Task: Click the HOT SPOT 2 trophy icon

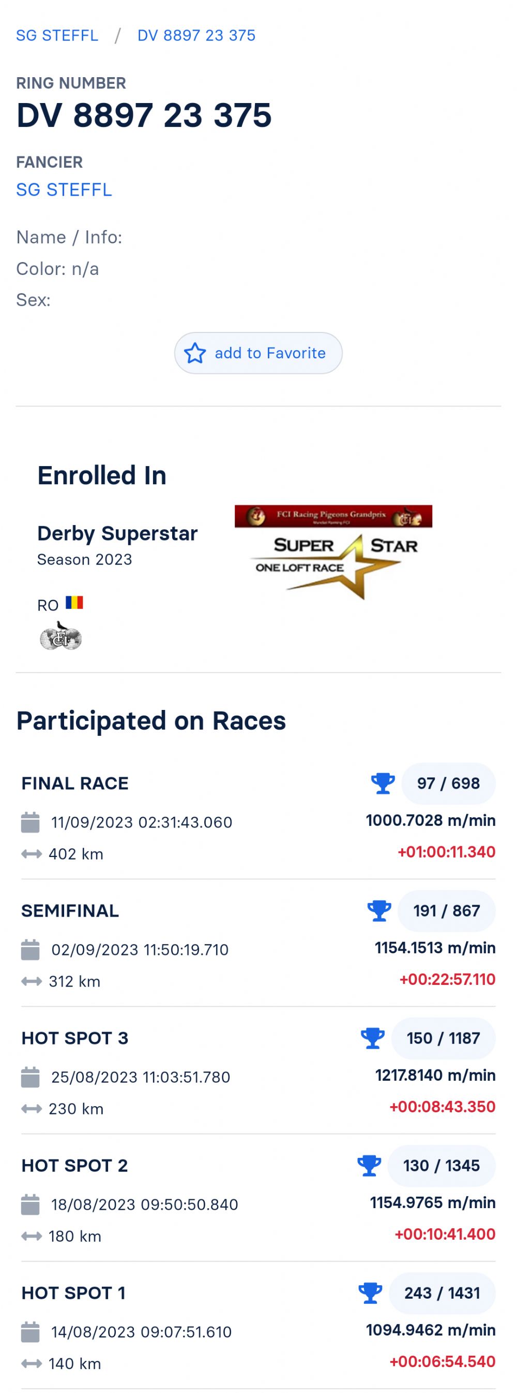Action: coord(369,1165)
